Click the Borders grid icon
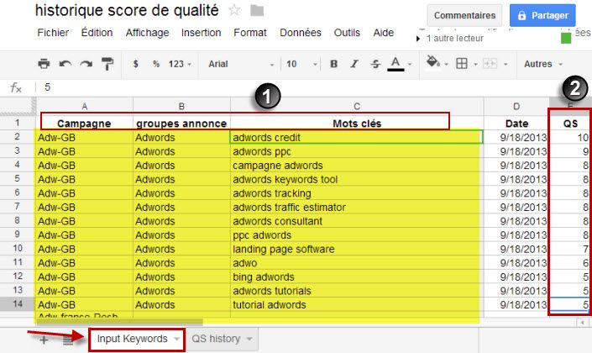 click(462, 64)
